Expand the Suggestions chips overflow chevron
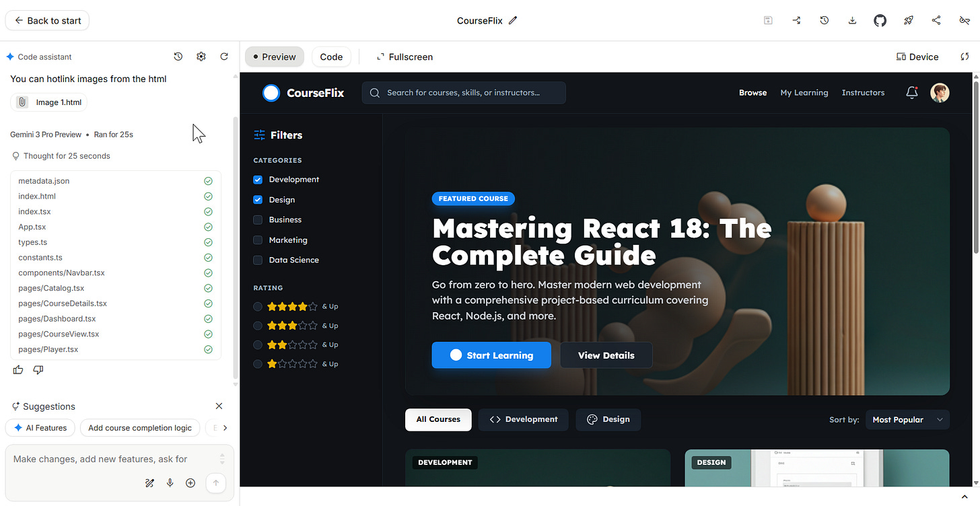 (x=225, y=427)
